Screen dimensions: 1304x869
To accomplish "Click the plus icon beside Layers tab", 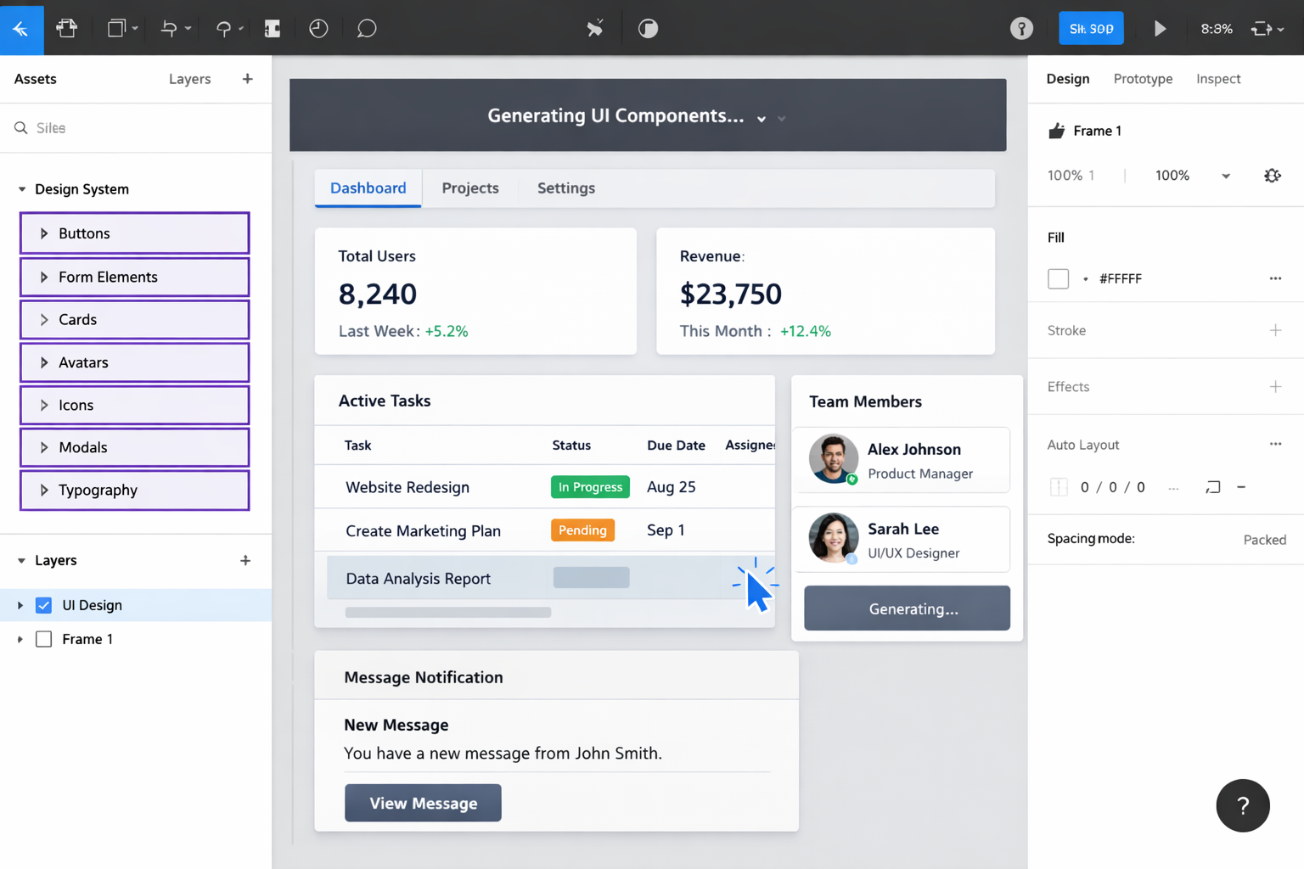I will coord(247,79).
